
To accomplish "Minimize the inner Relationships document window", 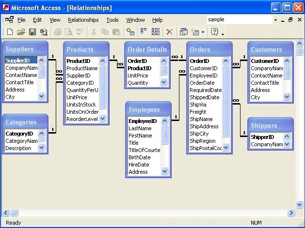I will pyautogui.click(x=283, y=21).
